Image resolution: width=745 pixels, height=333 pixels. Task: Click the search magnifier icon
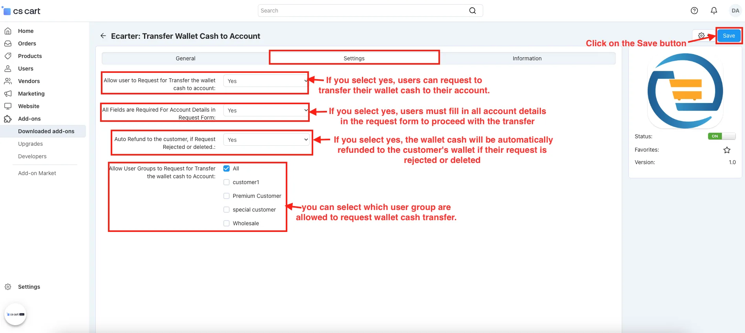473,11
